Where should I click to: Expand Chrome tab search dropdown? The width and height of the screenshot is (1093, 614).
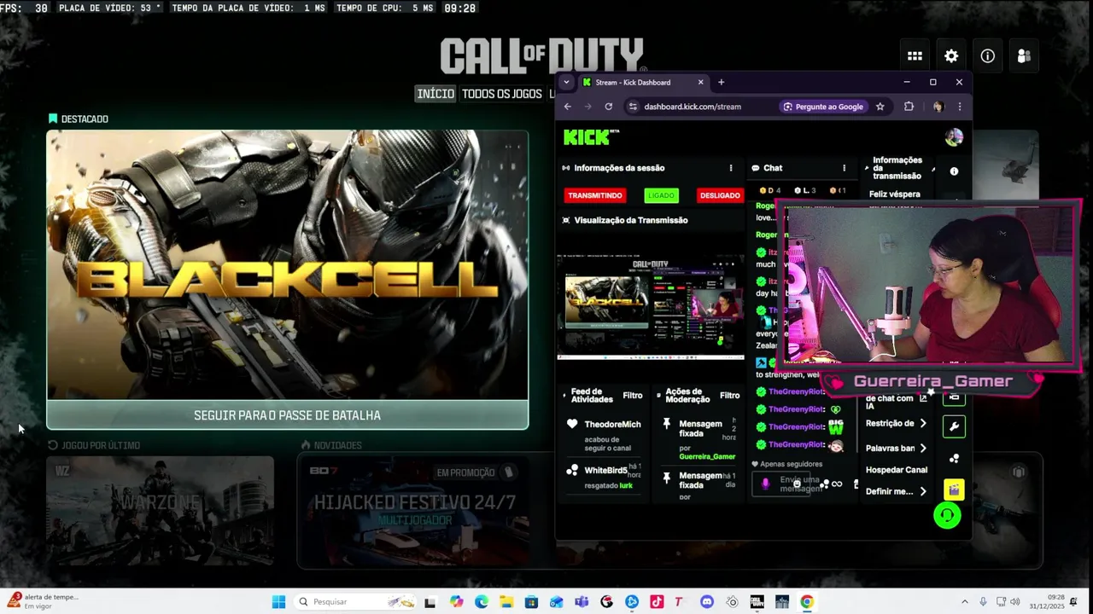pyautogui.click(x=566, y=82)
